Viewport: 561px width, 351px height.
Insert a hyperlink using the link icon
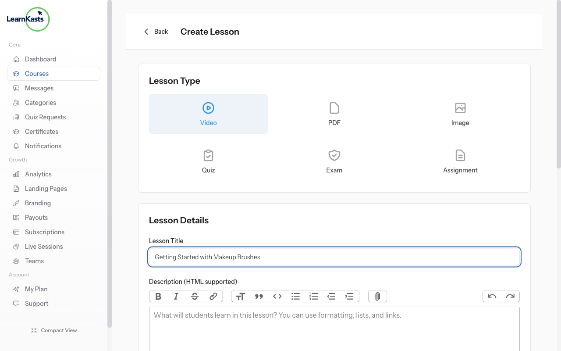coord(213,296)
